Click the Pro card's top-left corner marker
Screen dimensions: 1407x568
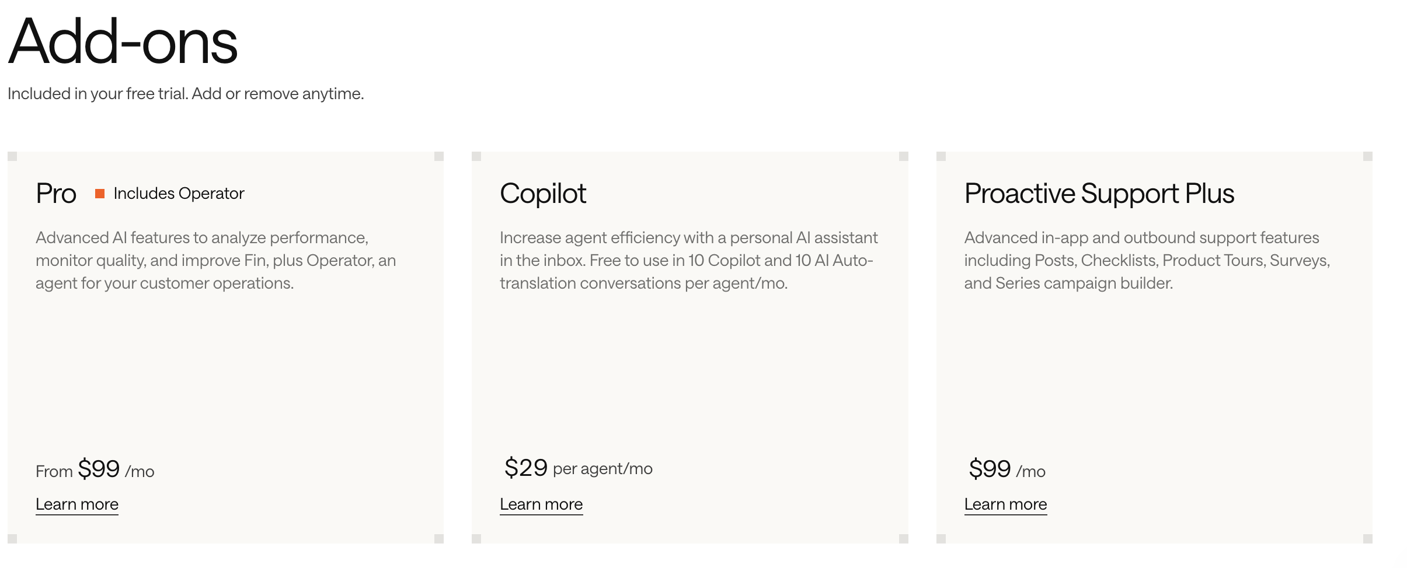pos(12,156)
